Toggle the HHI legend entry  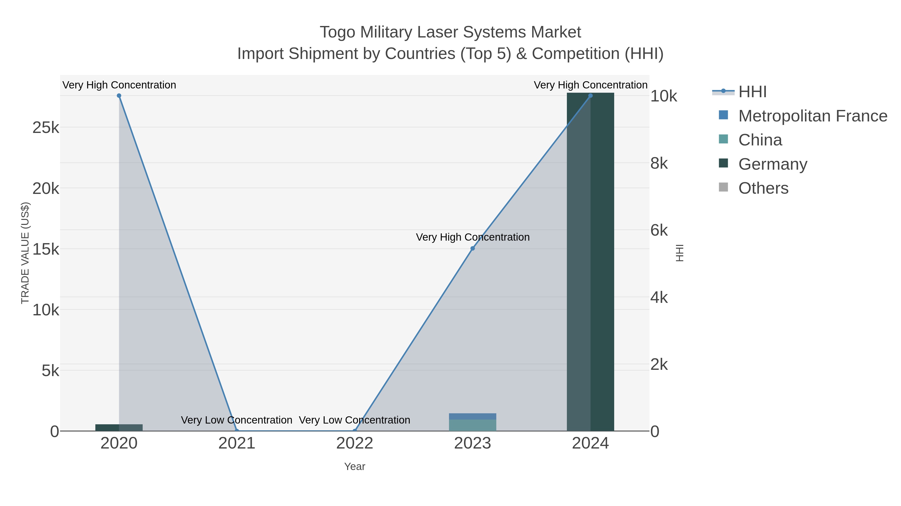(739, 92)
